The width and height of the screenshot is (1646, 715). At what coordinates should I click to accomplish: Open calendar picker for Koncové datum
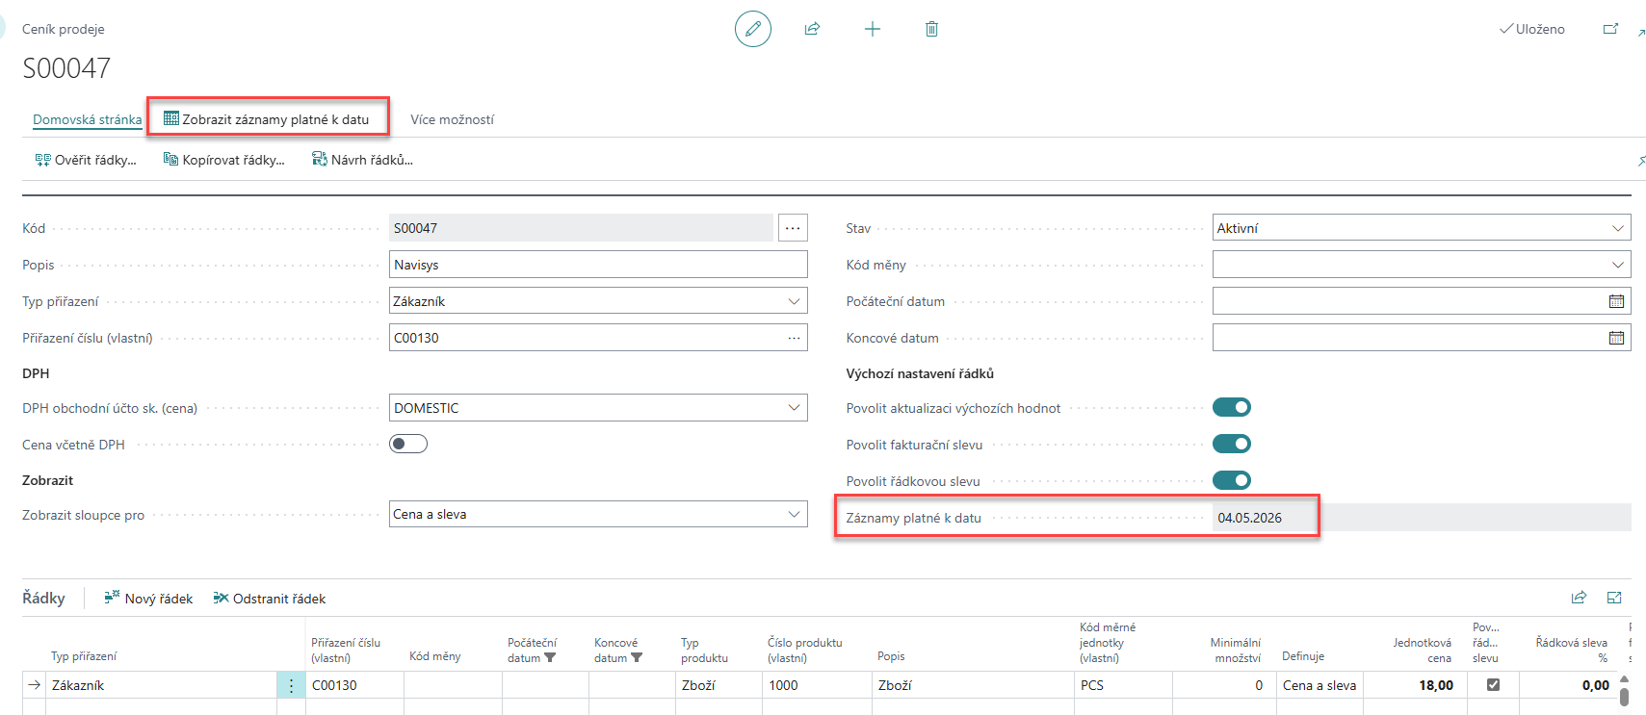(x=1616, y=338)
